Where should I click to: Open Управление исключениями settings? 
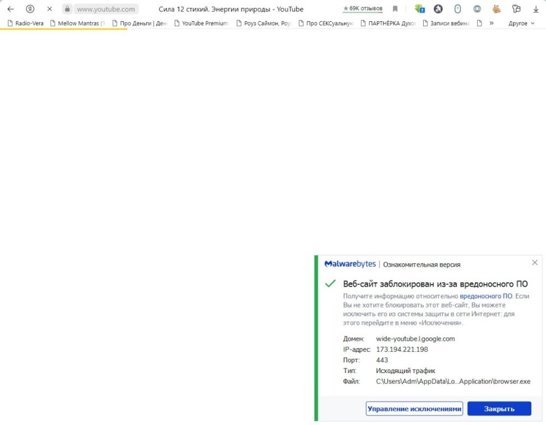pyautogui.click(x=414, y=408)
